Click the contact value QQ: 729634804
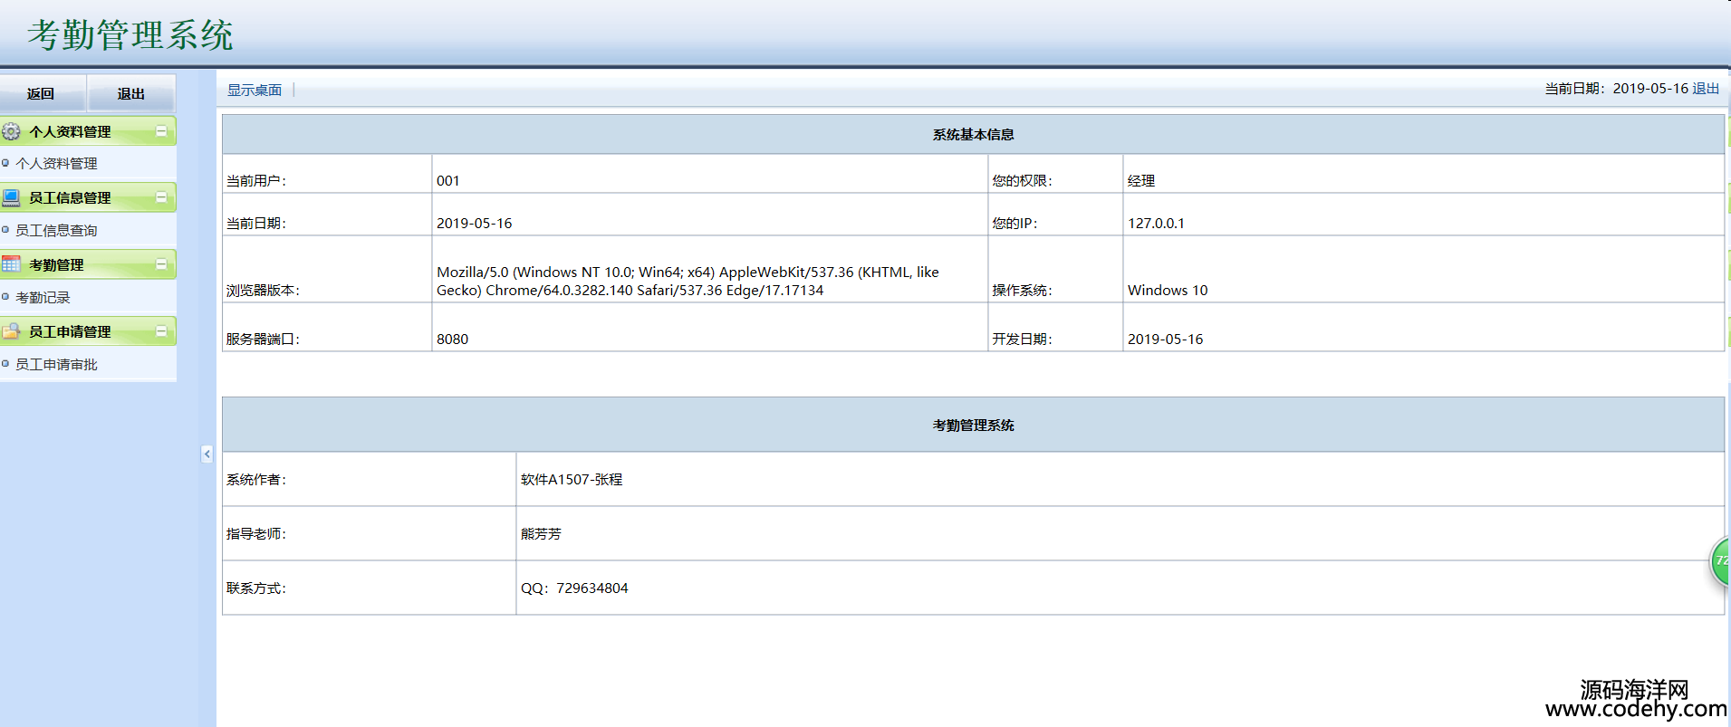 tap(574, 588)
